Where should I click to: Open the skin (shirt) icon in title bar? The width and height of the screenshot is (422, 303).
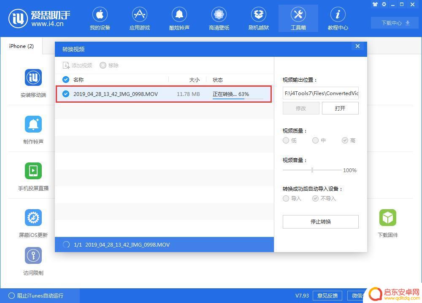pos(375,4)
